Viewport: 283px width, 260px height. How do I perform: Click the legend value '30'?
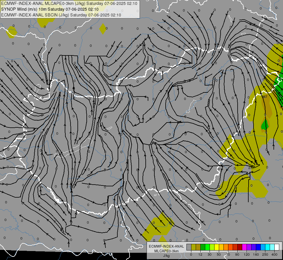tap(210, 255)
